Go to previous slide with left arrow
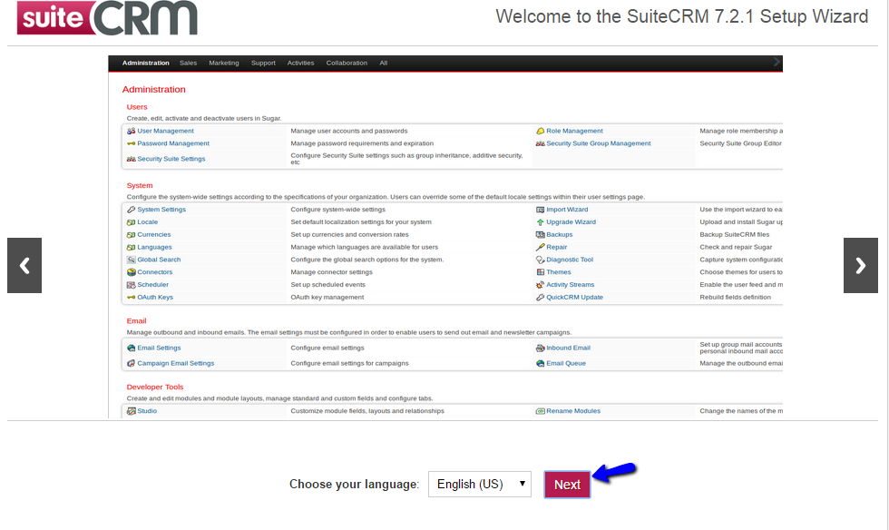This screenshot has width=889, height=530. [24, 266]
